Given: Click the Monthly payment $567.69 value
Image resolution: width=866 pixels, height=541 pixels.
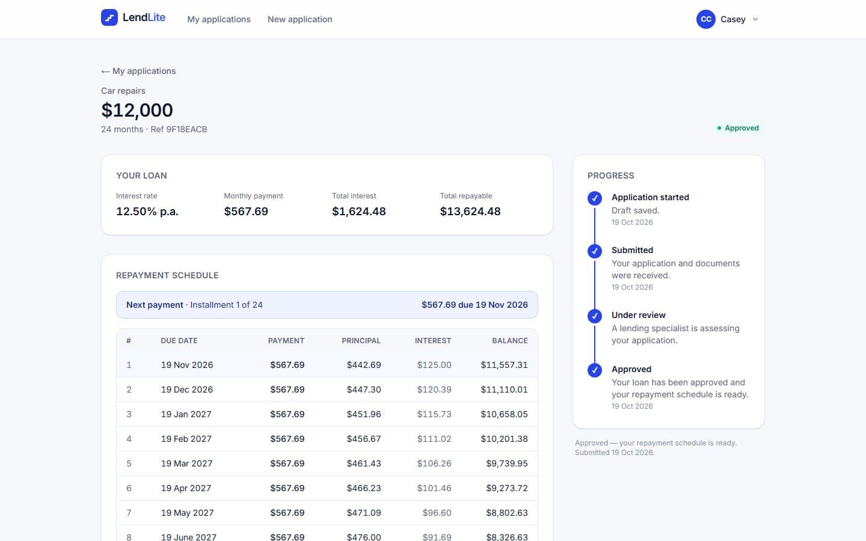Looking at the screenshot, I should pos(246,212).
